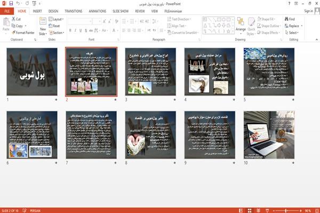320x213 pixels.
Task: Click the Undo arrow icon
Action: [x=18, y=3]
